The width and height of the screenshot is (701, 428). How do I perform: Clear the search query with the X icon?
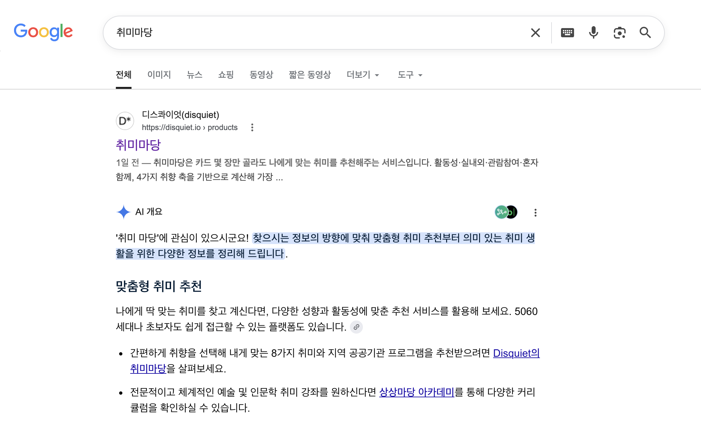click(535, 33)
